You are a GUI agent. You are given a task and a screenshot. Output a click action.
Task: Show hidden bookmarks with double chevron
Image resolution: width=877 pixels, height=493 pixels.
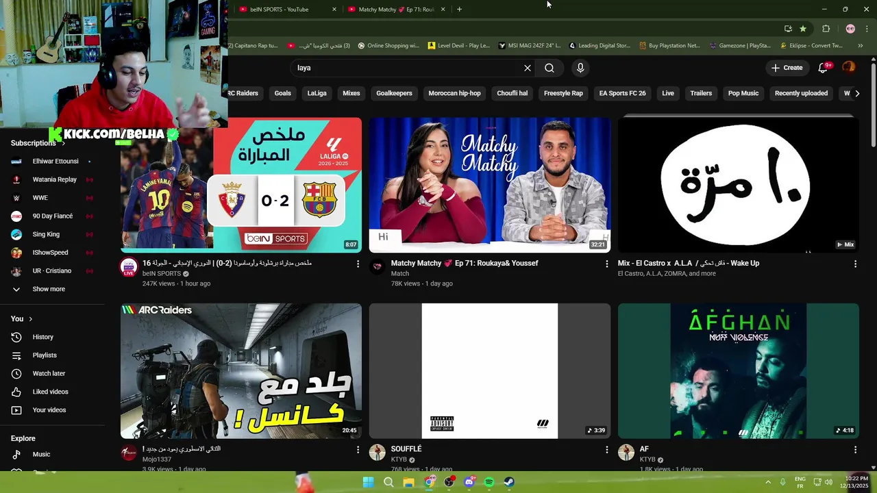coord(861,46)
